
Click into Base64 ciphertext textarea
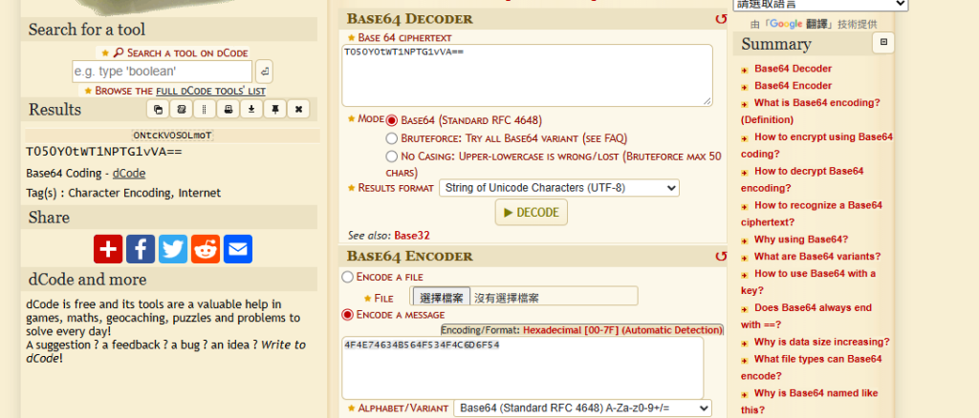pyautogui.click(x=527, y=74)
